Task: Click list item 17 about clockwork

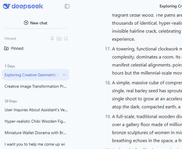Action: (x=147, y=49)
